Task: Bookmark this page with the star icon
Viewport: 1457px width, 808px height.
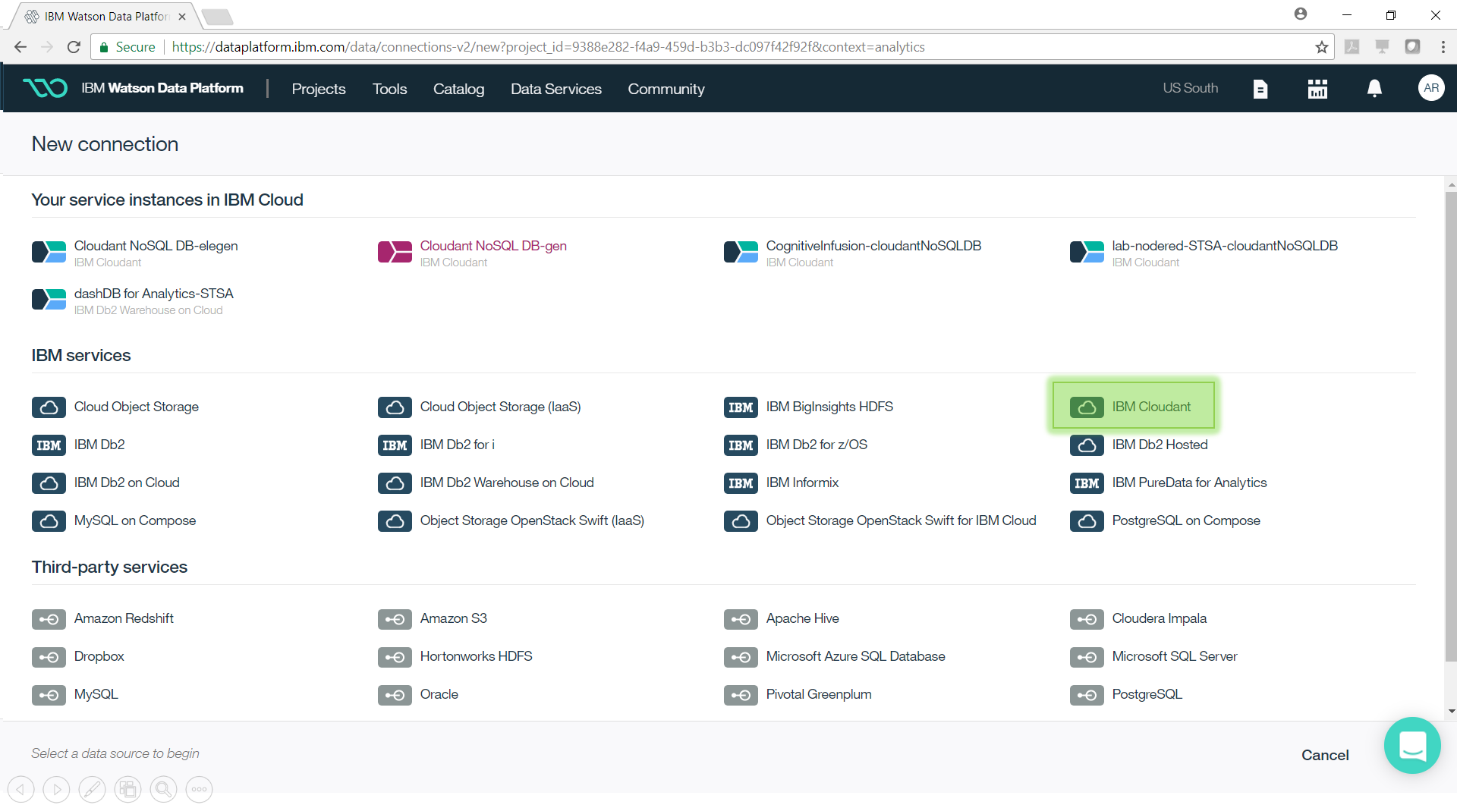Action: click(x=1322, y=47)
